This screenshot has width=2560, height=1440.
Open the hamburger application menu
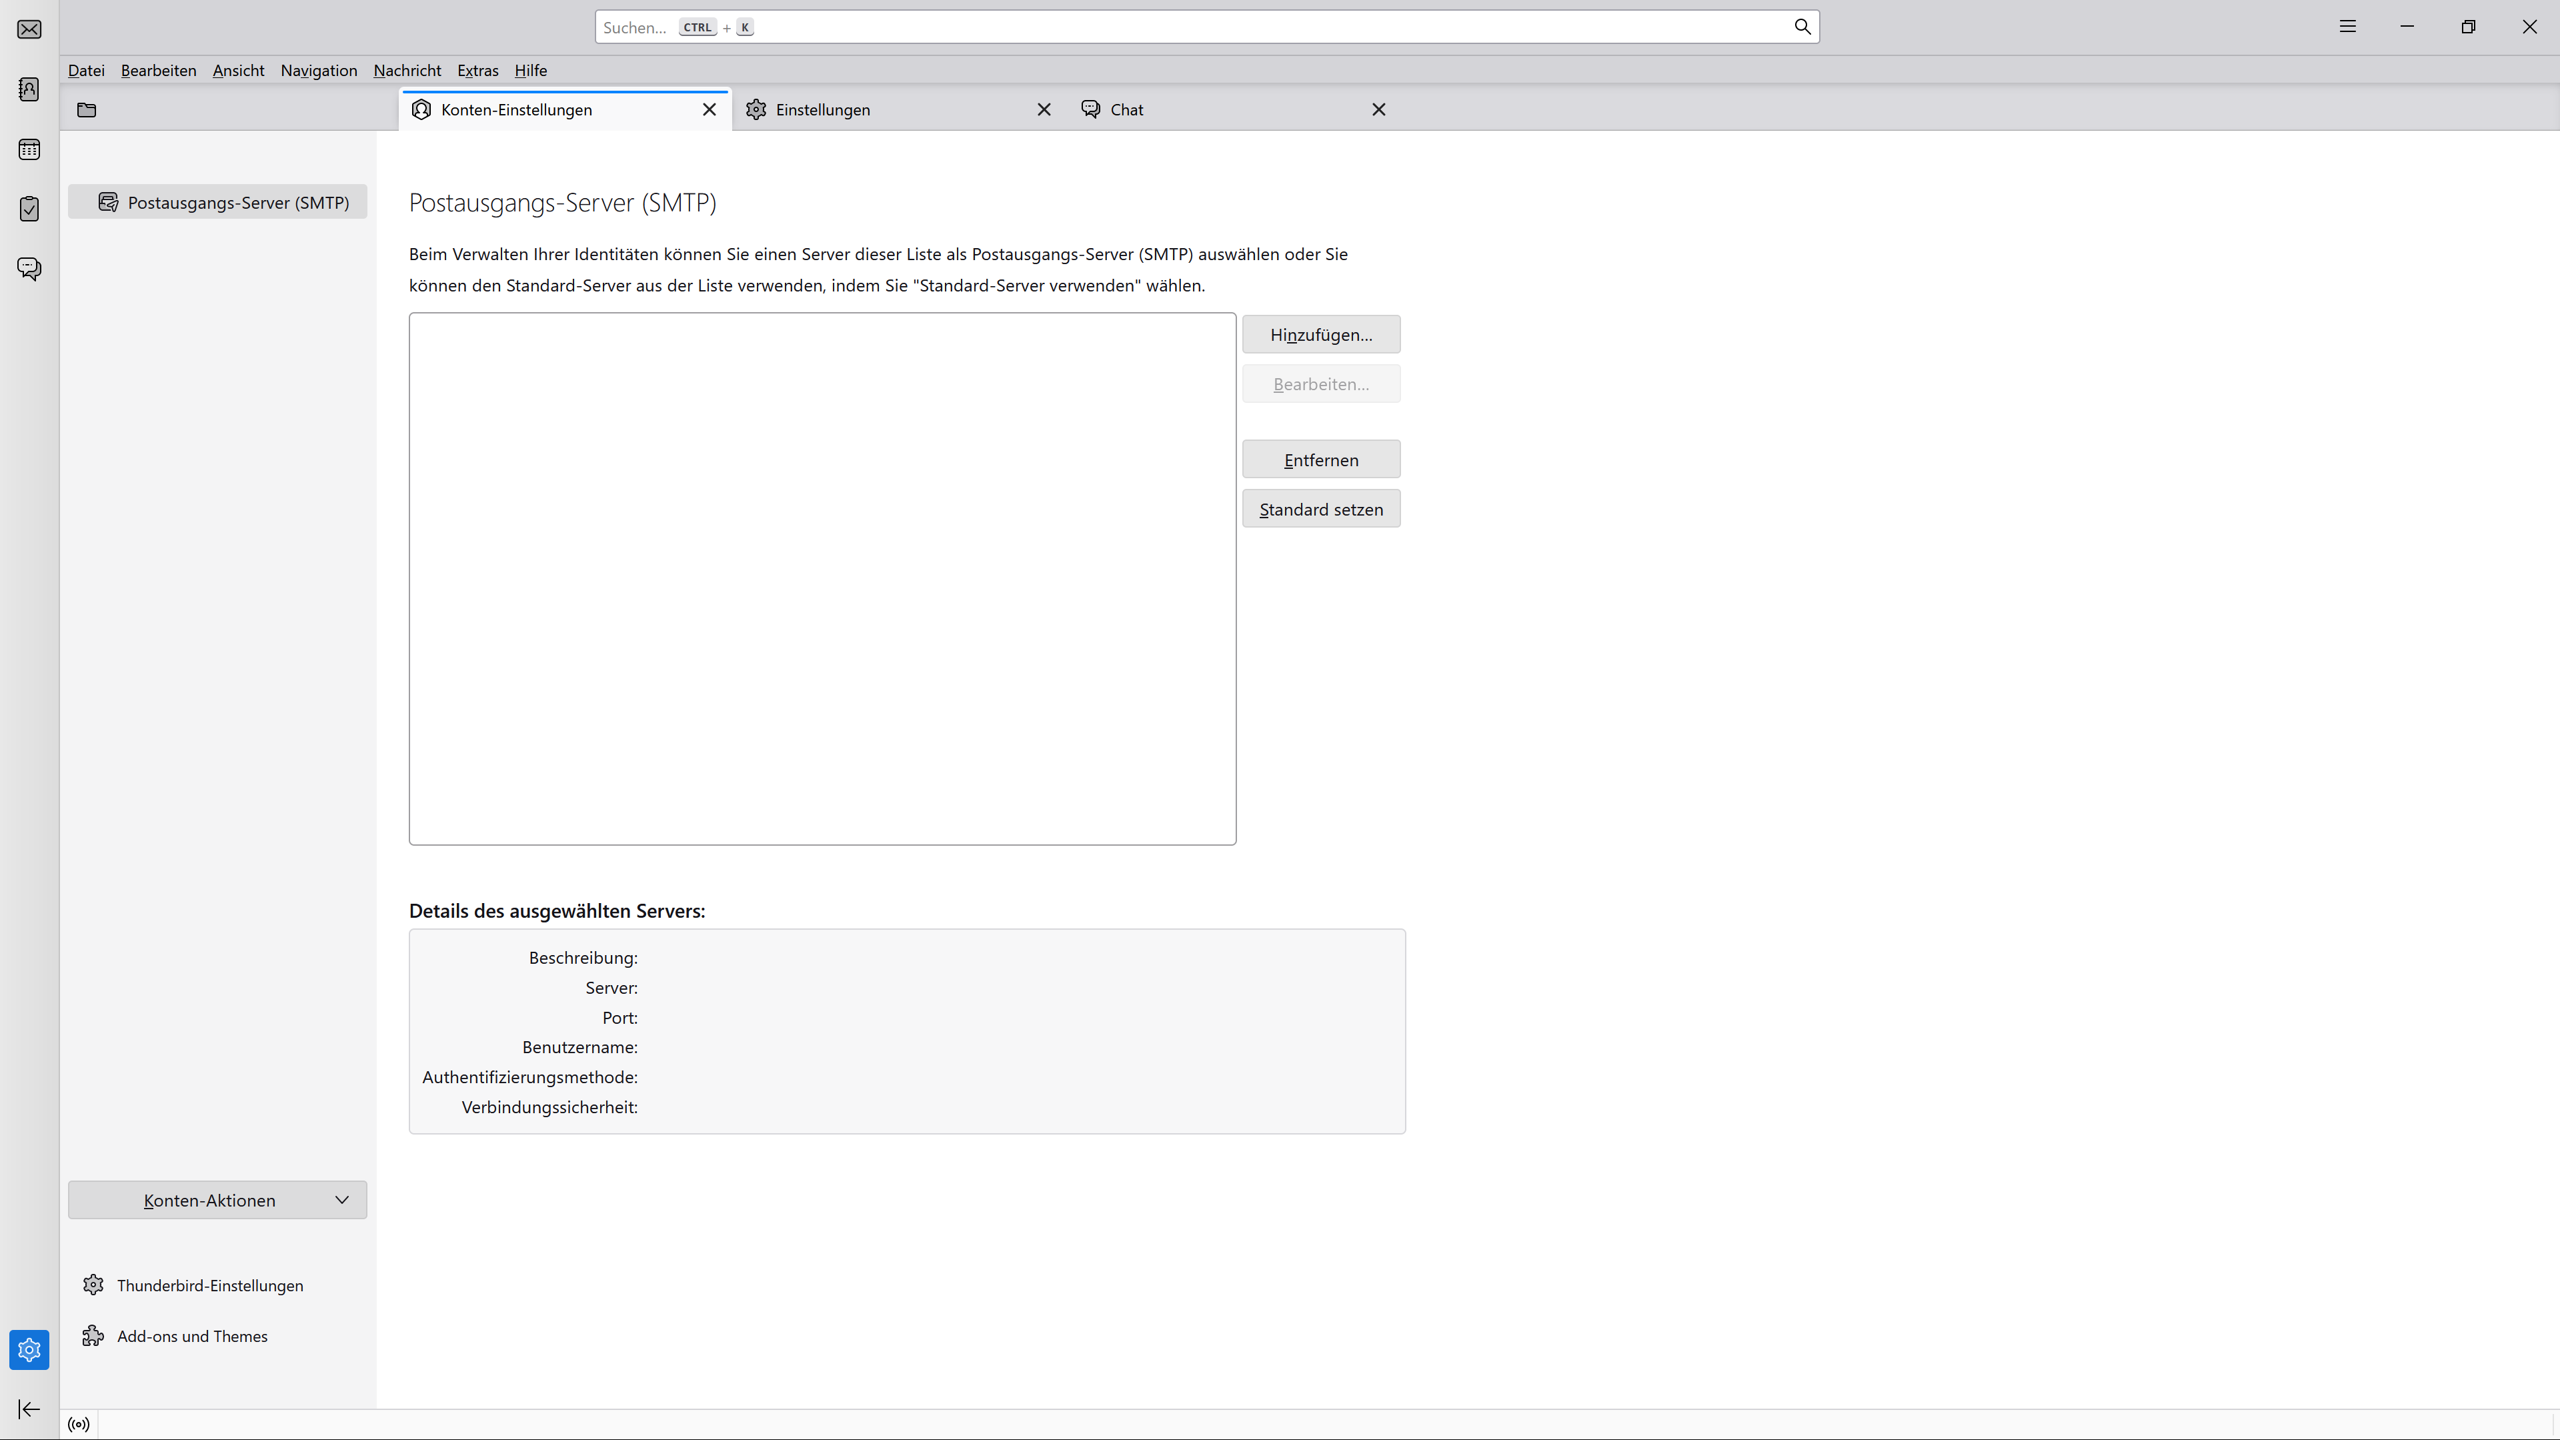(x=2347, y=27)
